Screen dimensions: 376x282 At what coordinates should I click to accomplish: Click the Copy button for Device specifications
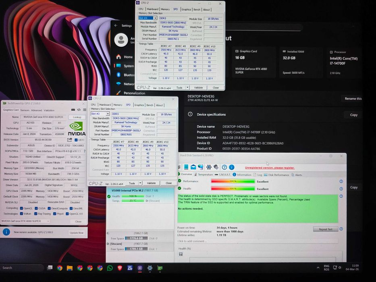point(354,115)
